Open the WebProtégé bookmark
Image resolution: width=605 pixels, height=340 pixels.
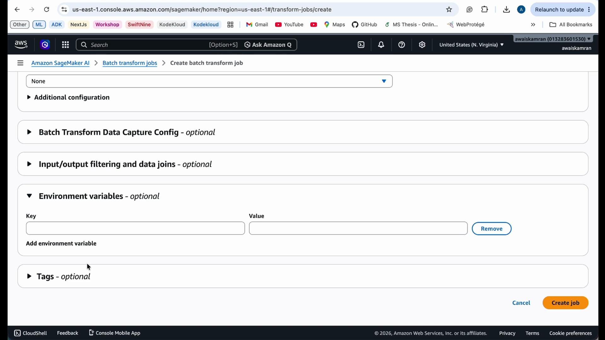point(466,25)
